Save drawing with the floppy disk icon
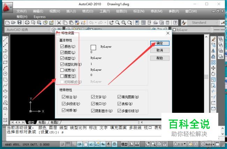 point(20,22)
